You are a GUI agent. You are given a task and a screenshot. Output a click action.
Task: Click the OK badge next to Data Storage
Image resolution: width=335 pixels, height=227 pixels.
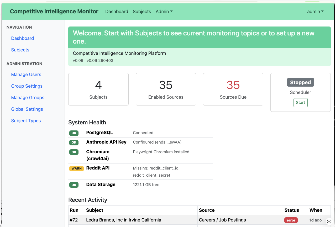74,185
